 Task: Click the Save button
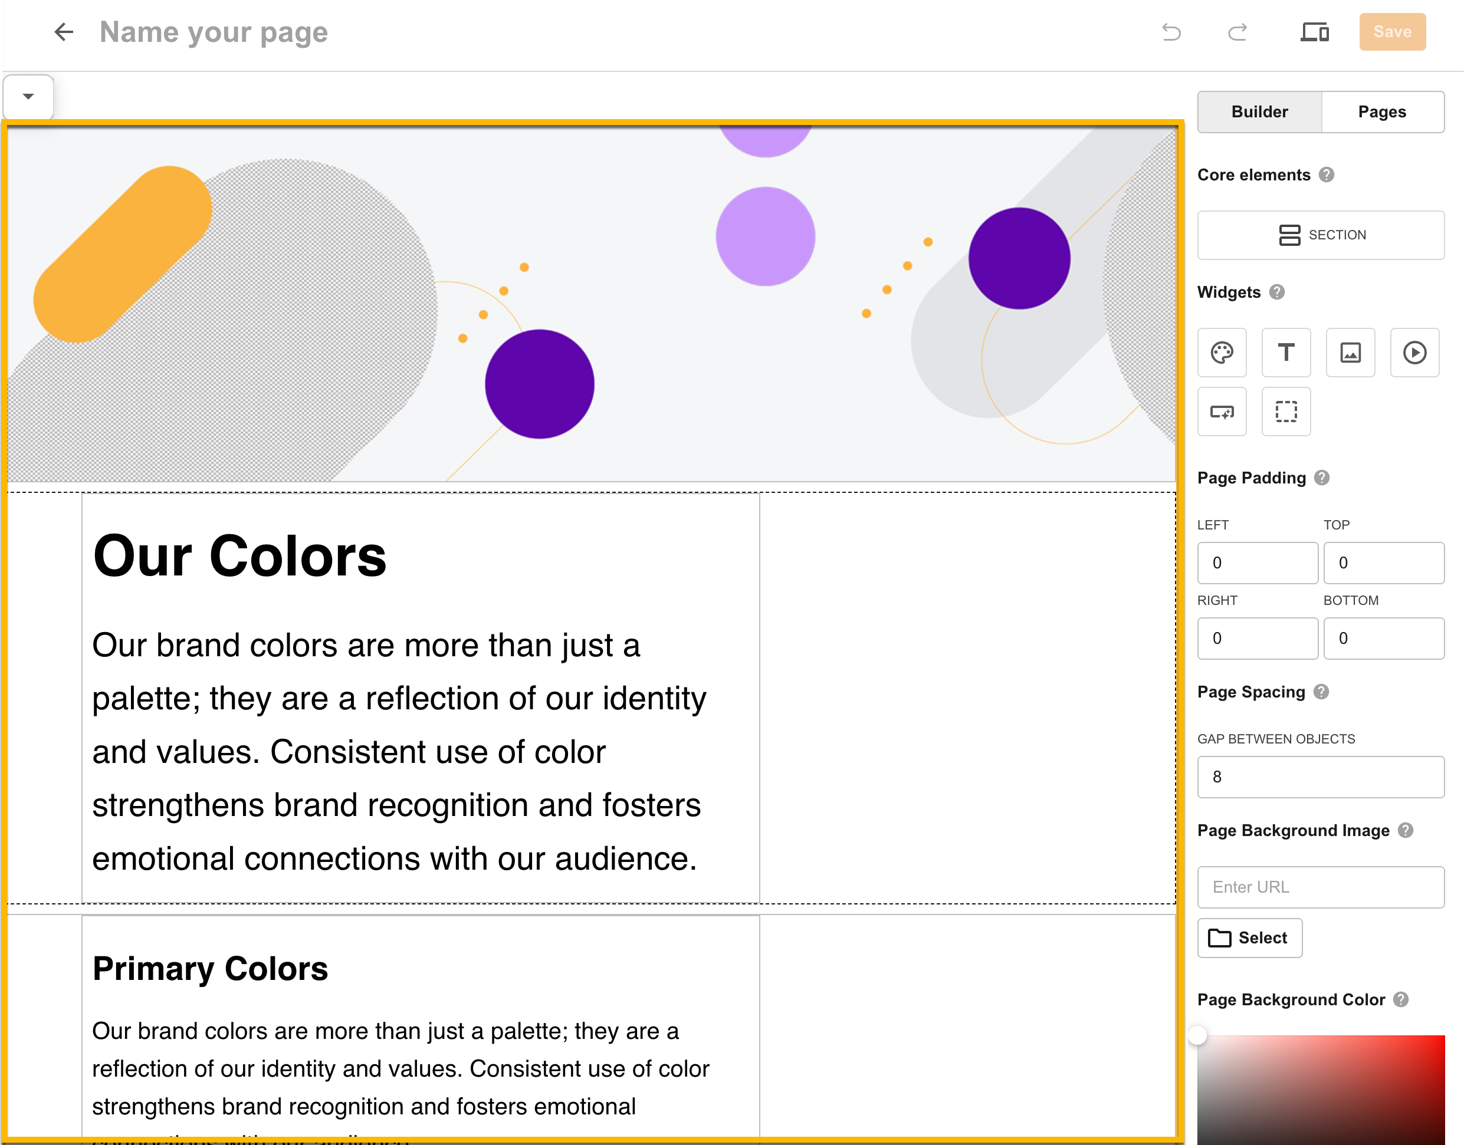pos(1392,31)
